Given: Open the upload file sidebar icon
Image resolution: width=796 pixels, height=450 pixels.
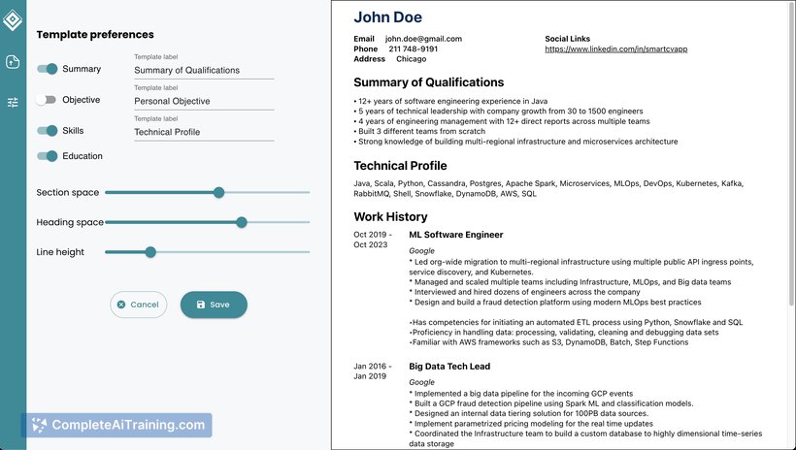Looking at the screenshot, I should tap(13, 62).
